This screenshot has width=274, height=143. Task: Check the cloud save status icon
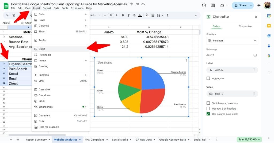[x=143, y=4]
